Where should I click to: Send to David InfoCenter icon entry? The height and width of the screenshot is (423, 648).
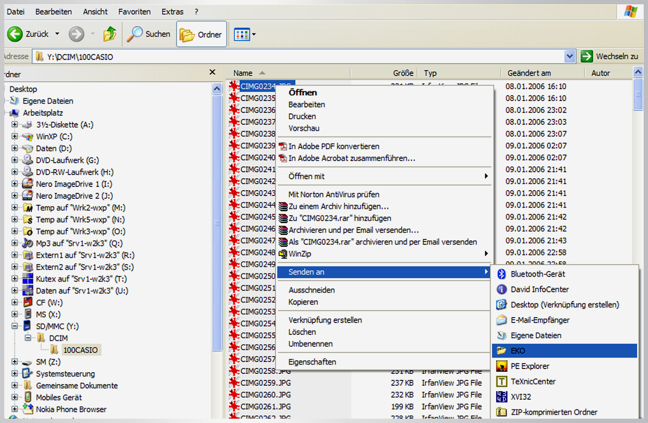coord(565,290)
